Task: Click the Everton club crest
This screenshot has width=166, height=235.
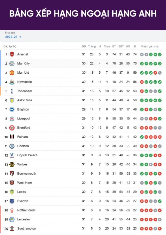Action: click(x=12, y=201)
